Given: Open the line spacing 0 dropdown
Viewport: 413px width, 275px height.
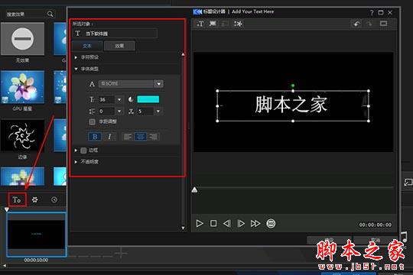Looking at the screenshot, I should tap(119, 112).
